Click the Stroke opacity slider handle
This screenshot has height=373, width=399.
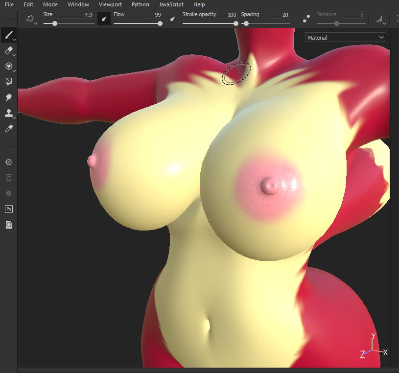236,23
